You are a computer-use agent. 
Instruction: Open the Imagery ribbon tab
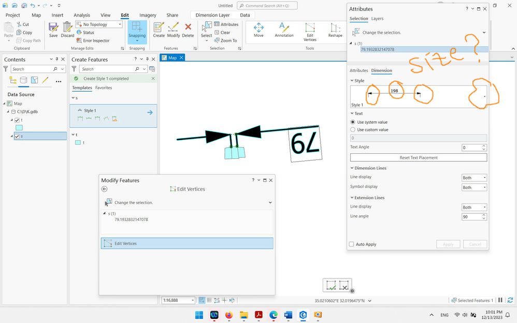click(148, 15)
